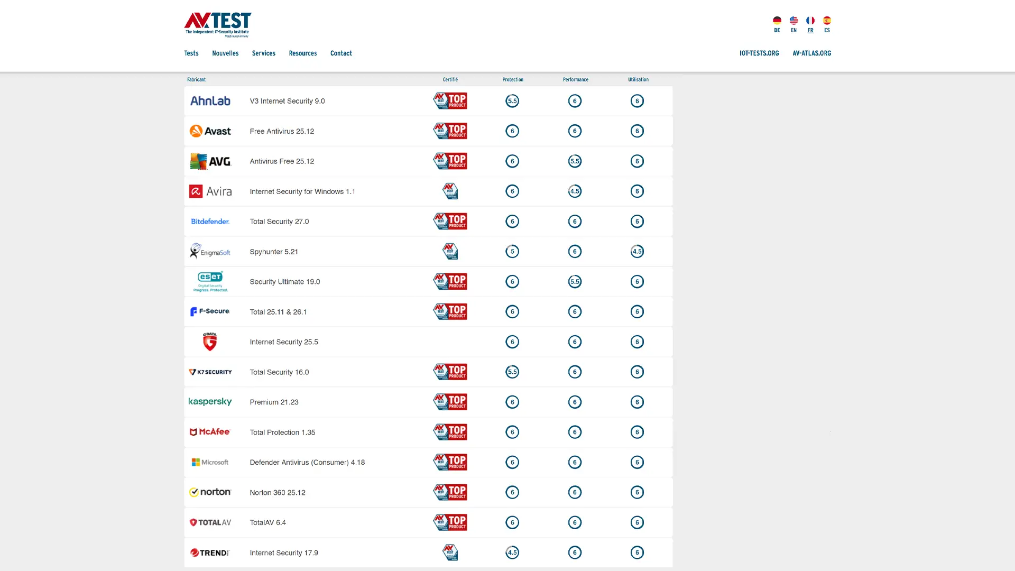This screenshot has height=571, width=1015.
Task: Open Internet Security 17.9 details
Action: (284, 553)
